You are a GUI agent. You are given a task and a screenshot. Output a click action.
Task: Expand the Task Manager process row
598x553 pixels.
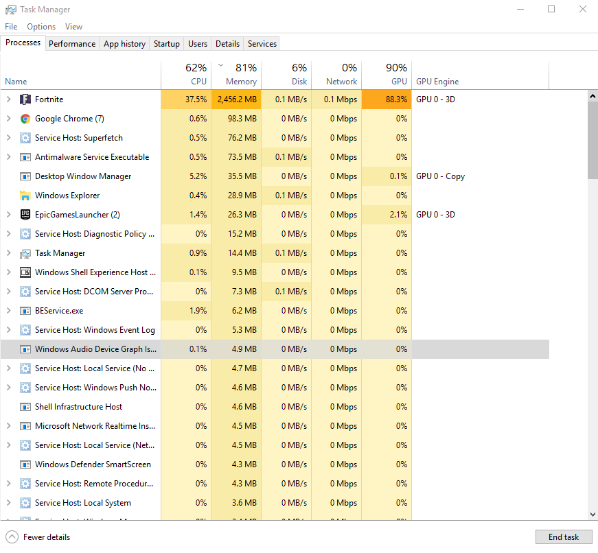[x=8, y=253]
